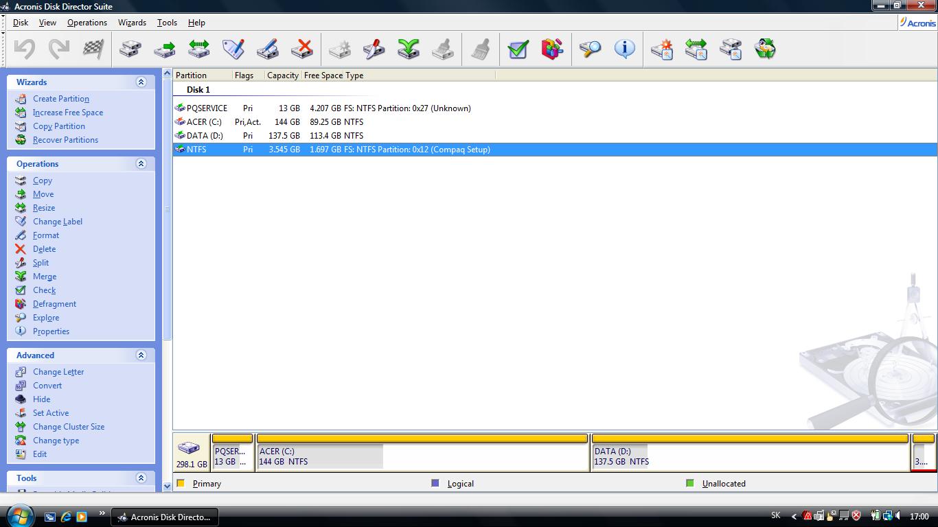Screen dimensions: 938x527
Task: Click the Defragment toolbar icon
Action: tap(553, 49)
